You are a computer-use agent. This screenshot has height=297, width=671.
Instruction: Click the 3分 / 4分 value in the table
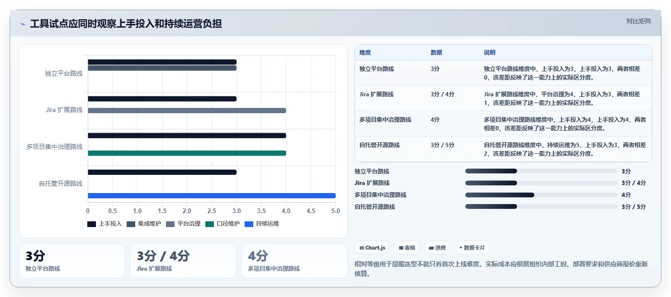[x=442, y=94]
